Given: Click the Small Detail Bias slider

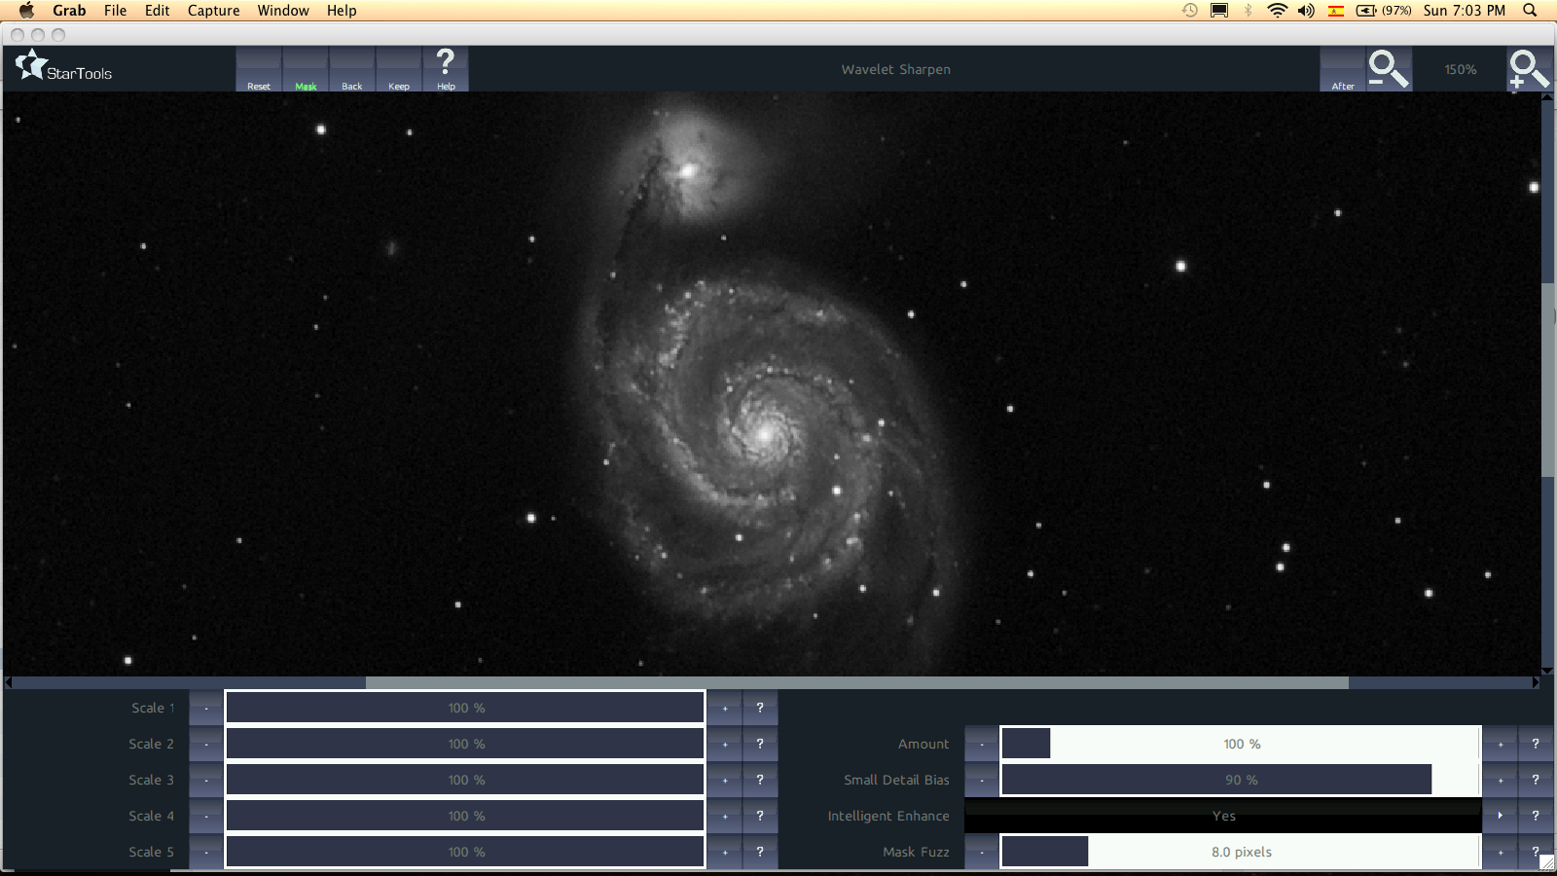Looking at the screenshot, I should (x=1241, y=780).
